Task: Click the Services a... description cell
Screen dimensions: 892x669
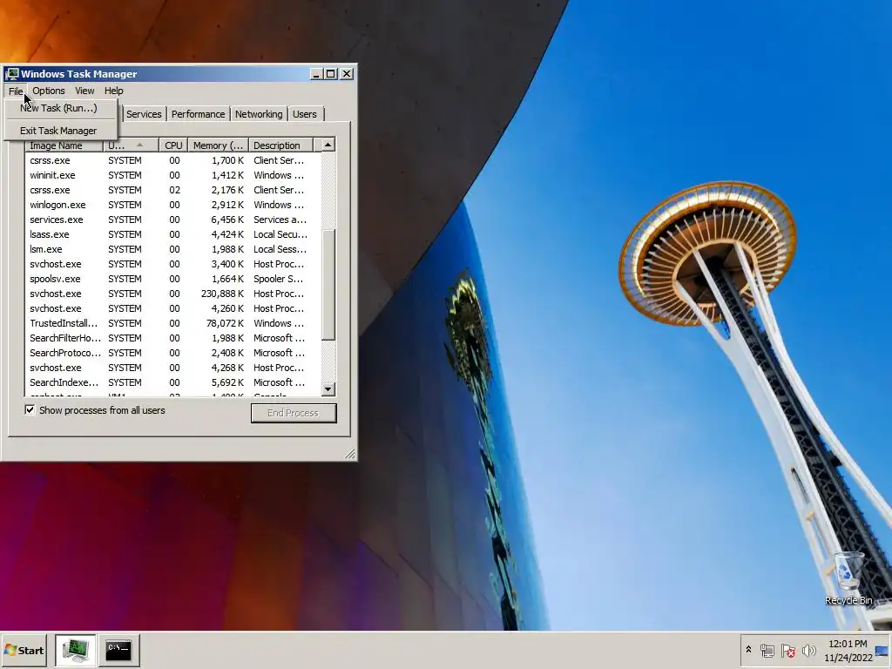Action: (x=280, y=220)
